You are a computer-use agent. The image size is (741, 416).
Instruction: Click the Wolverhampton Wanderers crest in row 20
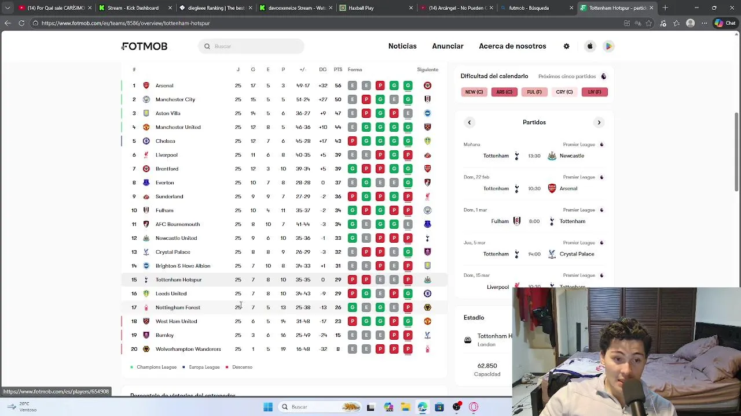click(146, 349)
